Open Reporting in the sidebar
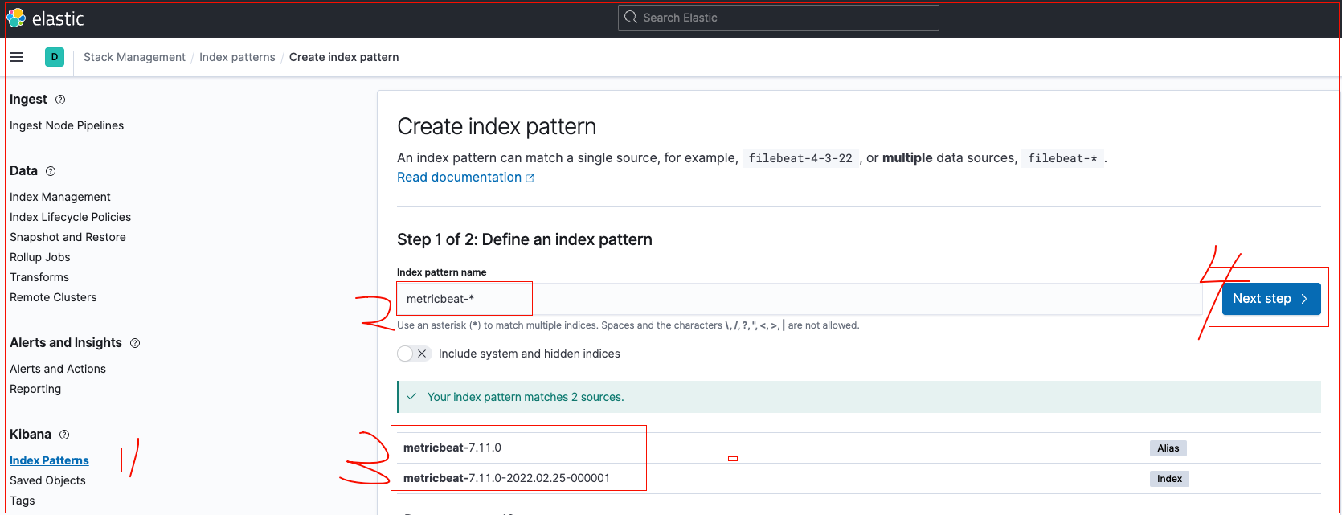This screenshot has width=1342, height=515. [35, 389]
